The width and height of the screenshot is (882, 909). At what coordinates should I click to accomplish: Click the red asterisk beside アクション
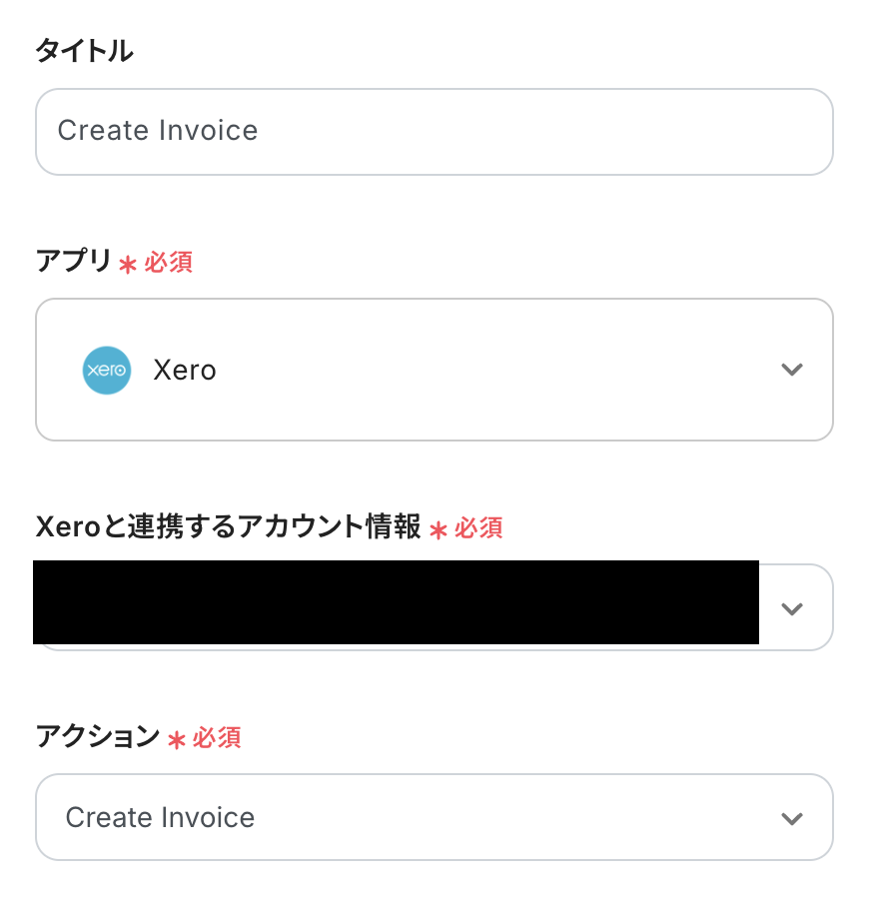(x=177, y=740)
